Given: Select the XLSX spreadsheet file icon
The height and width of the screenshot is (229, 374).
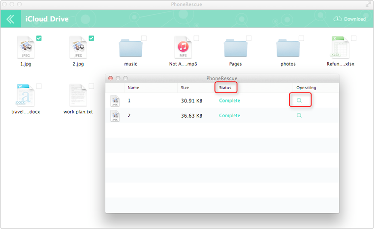Looking at the screenshot, I should click(x=340, y=48).
